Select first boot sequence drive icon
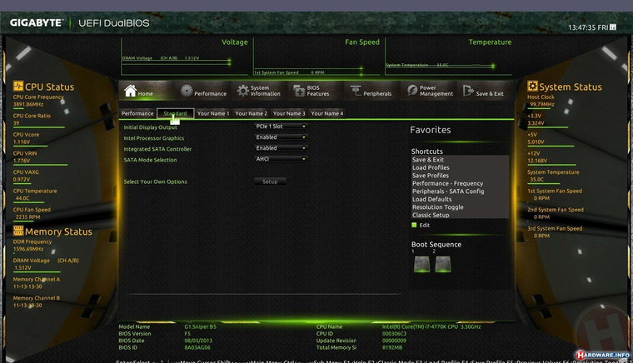Viewport: 633px width, 363px height. click(x=422, y=265)
